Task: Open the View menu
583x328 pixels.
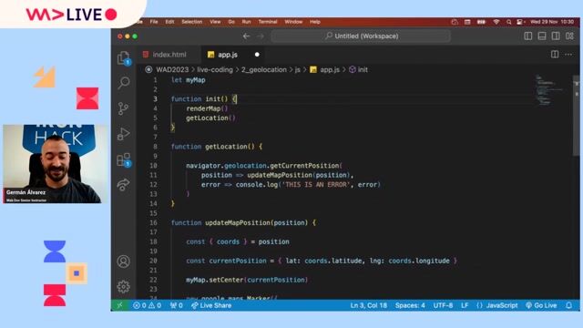Action: tap(215, 22)
